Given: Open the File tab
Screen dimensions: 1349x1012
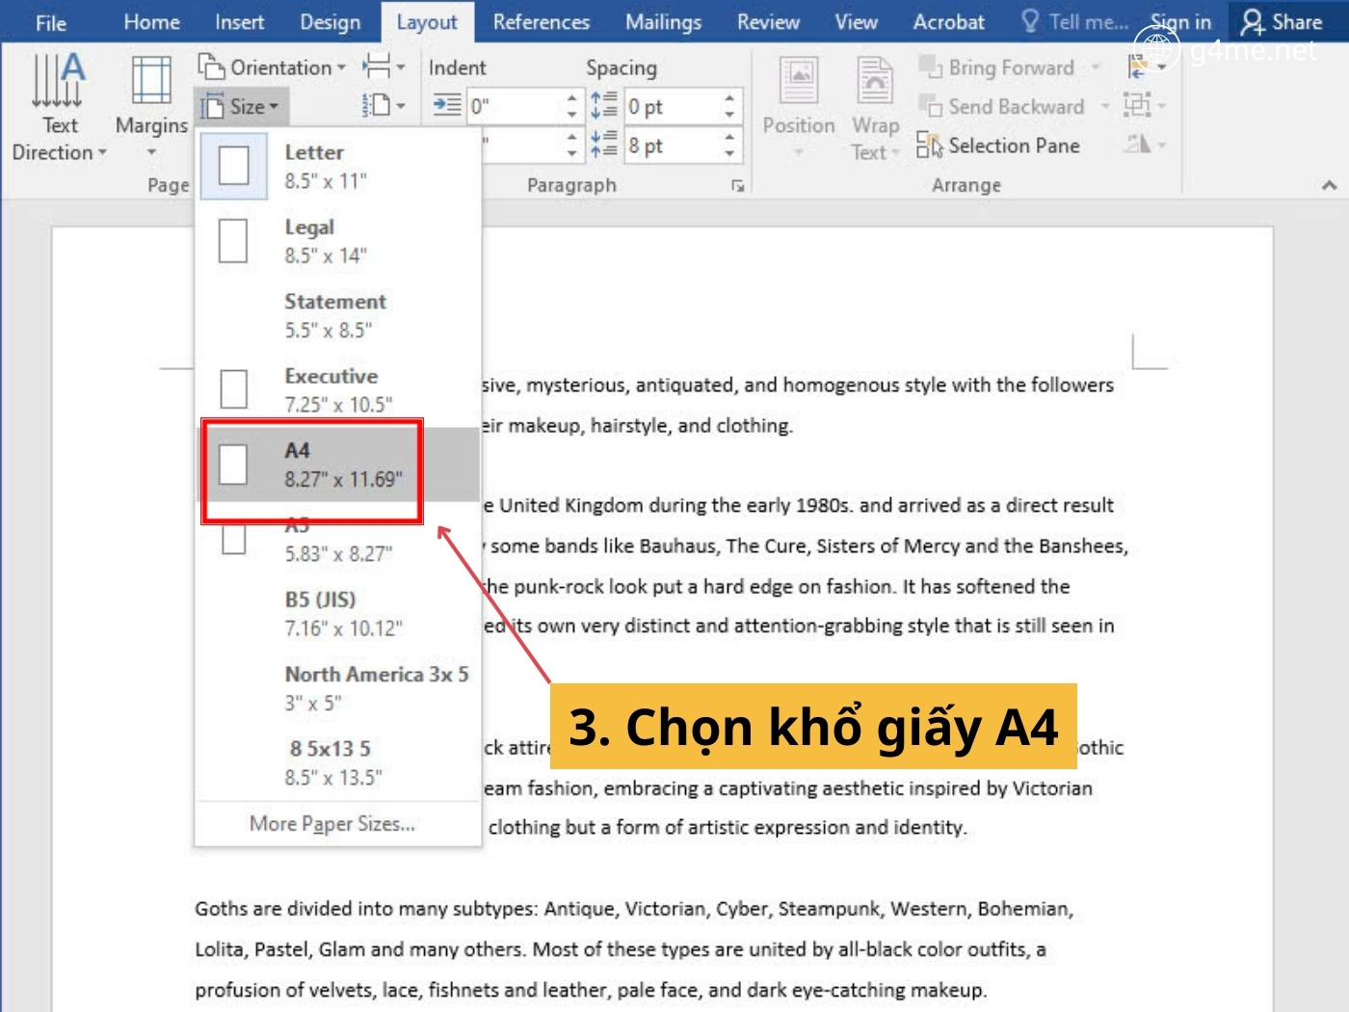Looking at the screenshot, I should 51,22.
